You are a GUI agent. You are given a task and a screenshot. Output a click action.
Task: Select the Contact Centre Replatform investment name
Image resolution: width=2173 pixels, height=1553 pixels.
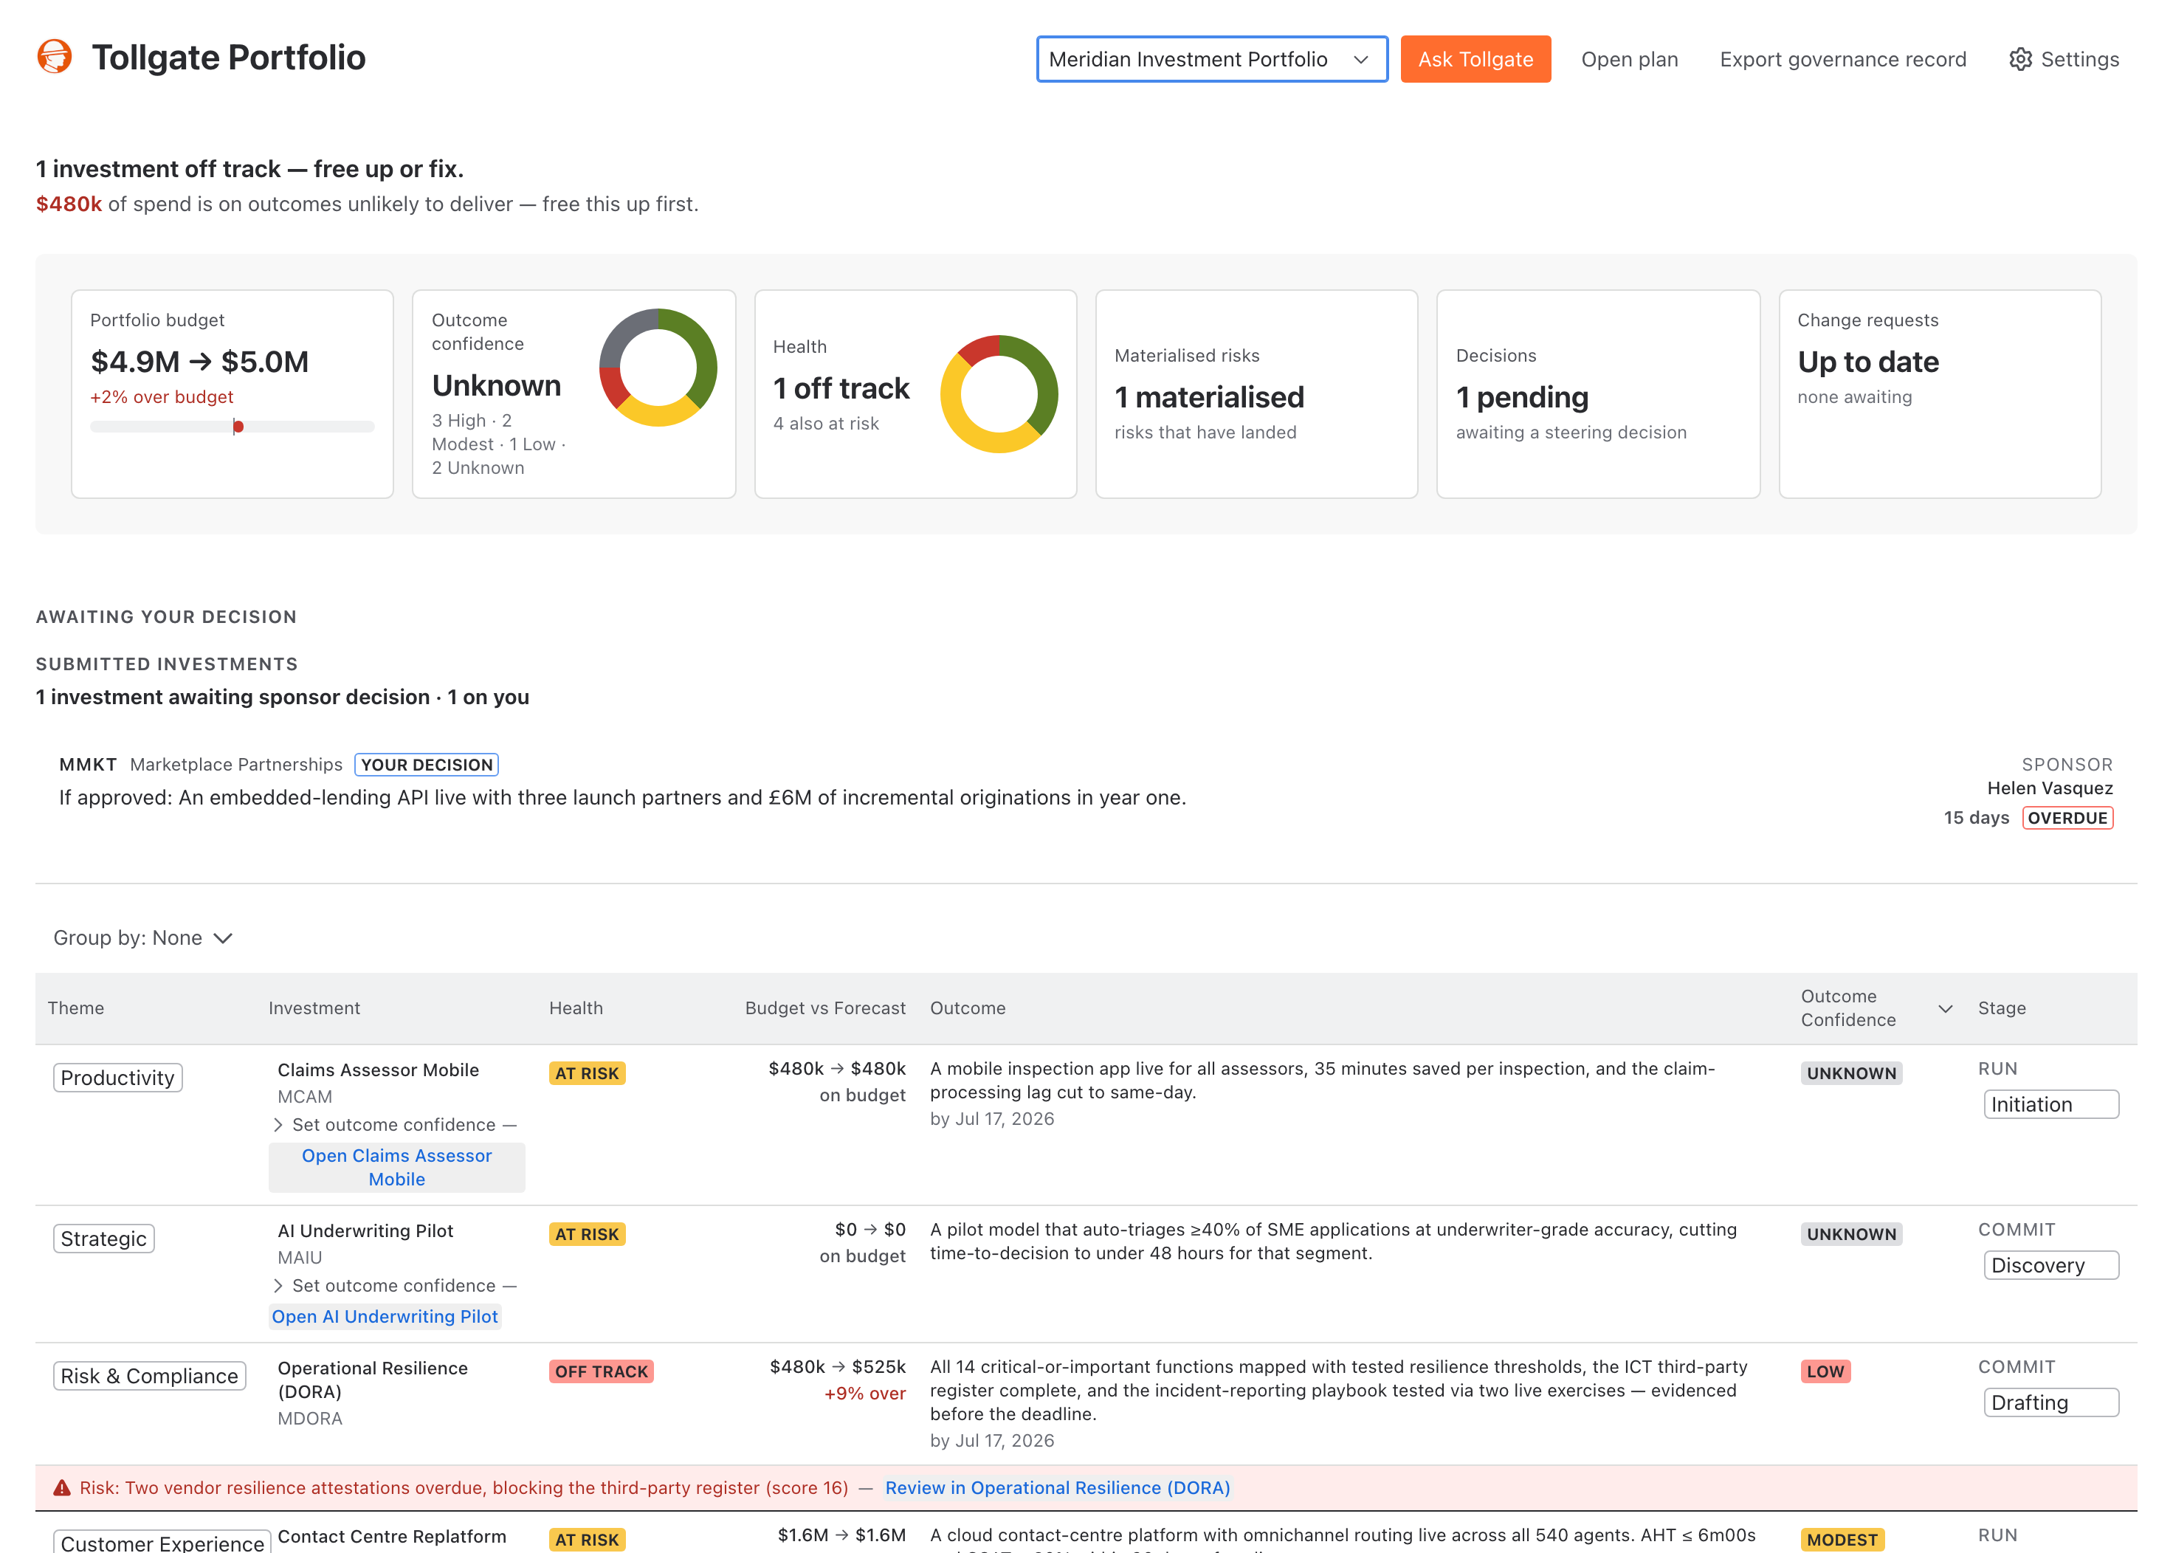392,1537
